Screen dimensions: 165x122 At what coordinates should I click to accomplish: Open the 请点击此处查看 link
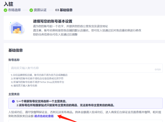click(44, 116)
